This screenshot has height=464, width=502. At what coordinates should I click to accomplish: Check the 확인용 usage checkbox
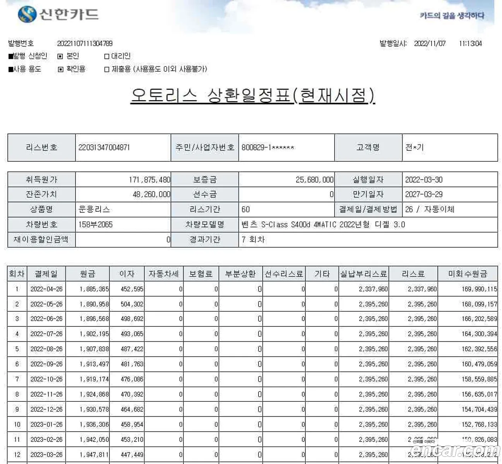click(x=60, y=70)
